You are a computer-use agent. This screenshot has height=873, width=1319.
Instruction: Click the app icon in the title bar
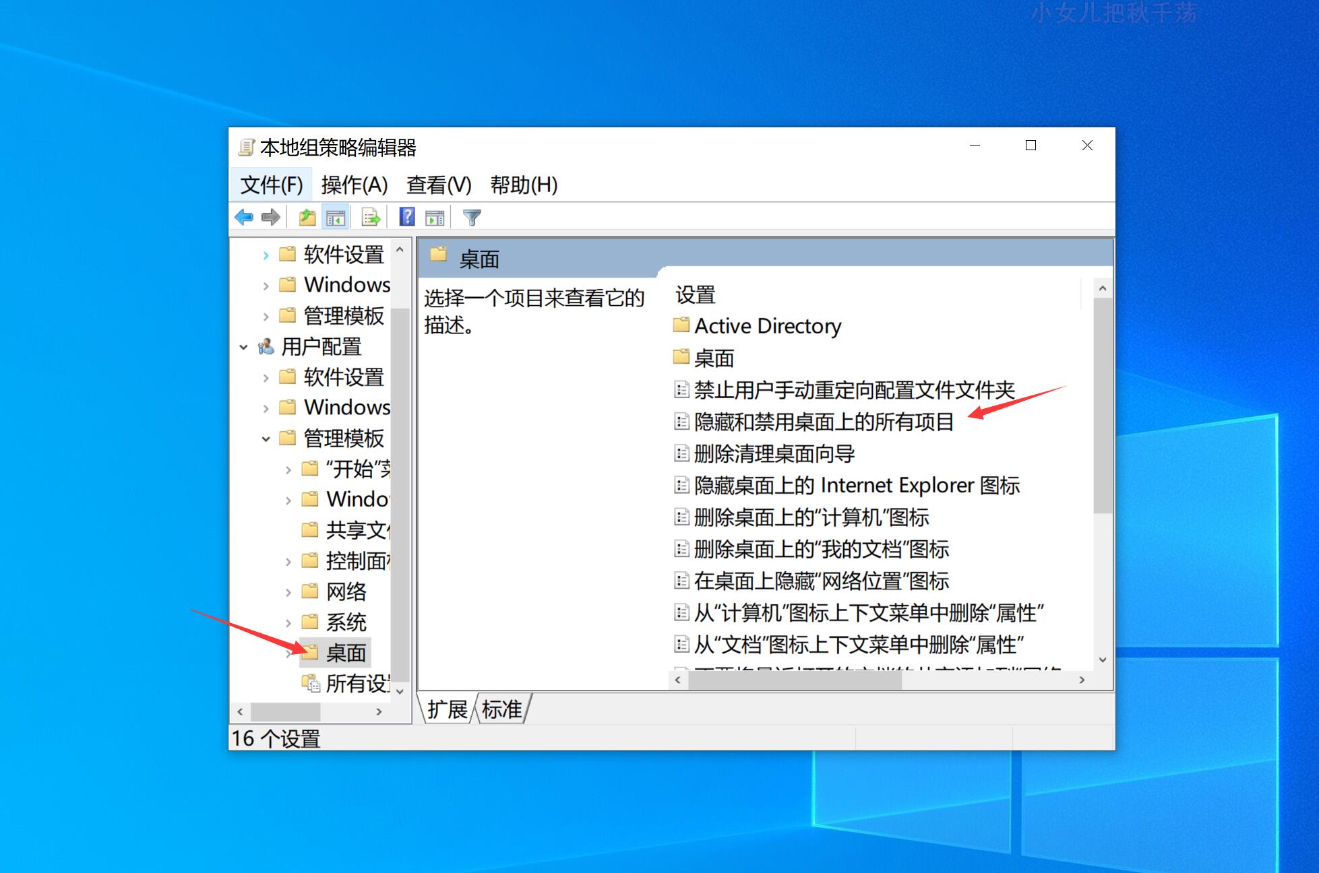click(x=247, y=147)
